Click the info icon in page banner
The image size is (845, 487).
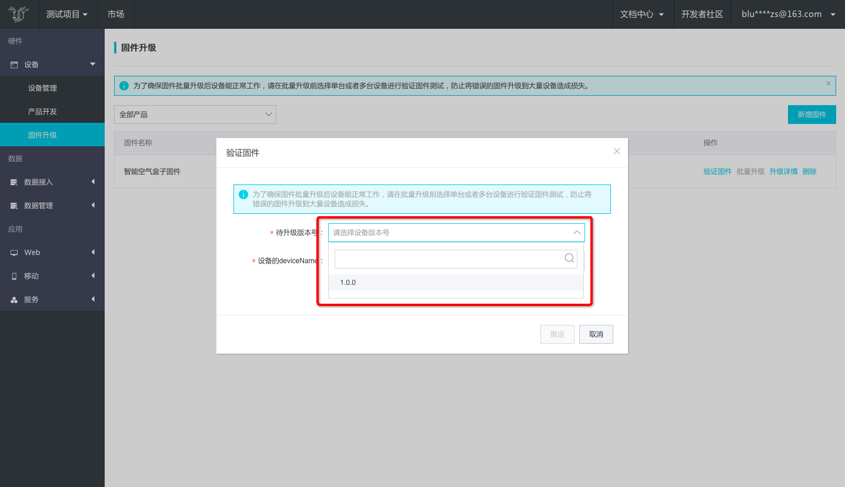coord(124,86)
